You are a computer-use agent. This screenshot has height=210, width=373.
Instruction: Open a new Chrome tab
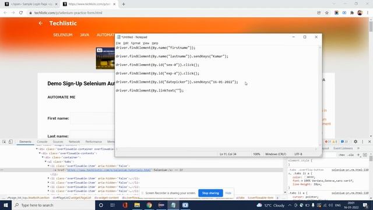pyautogui.click(x=124, y=4)
